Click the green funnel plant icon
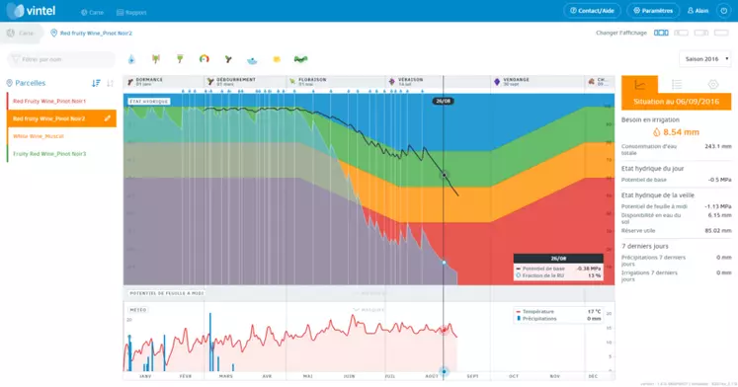Screen dimensions: 738x387 point(180,59)
